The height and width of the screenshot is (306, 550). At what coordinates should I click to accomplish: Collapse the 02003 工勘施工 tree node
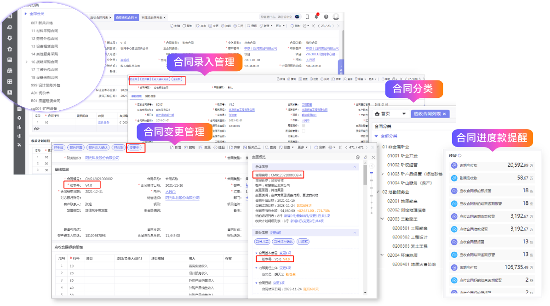tap(383, 219)
